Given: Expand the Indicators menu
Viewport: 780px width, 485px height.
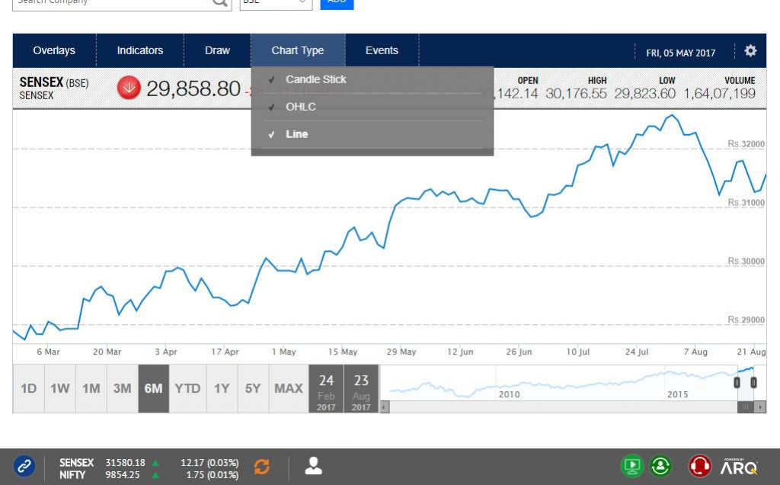Looking at the screenshot, I should (139, 50).
